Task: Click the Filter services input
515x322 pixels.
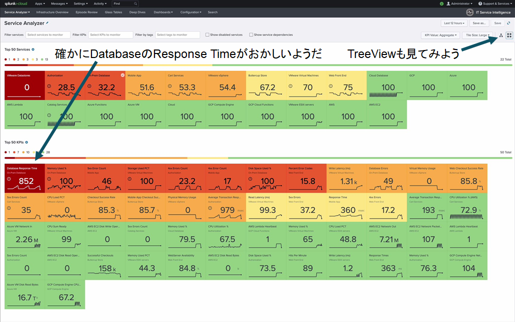Action: 48,35
